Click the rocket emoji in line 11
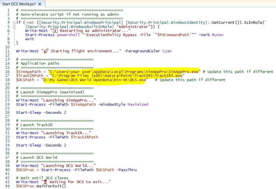This screenshot has width=276, height=189. pyautogui.click(x=46, y=51)
